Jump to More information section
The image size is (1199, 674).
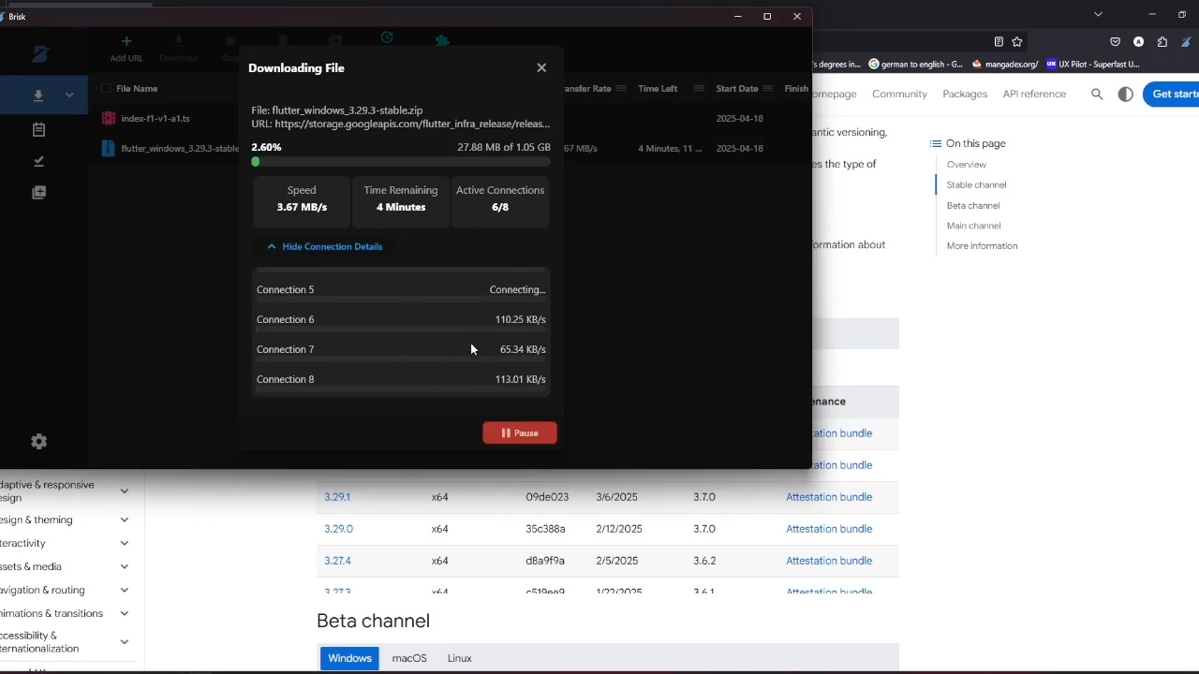[982, 245]
